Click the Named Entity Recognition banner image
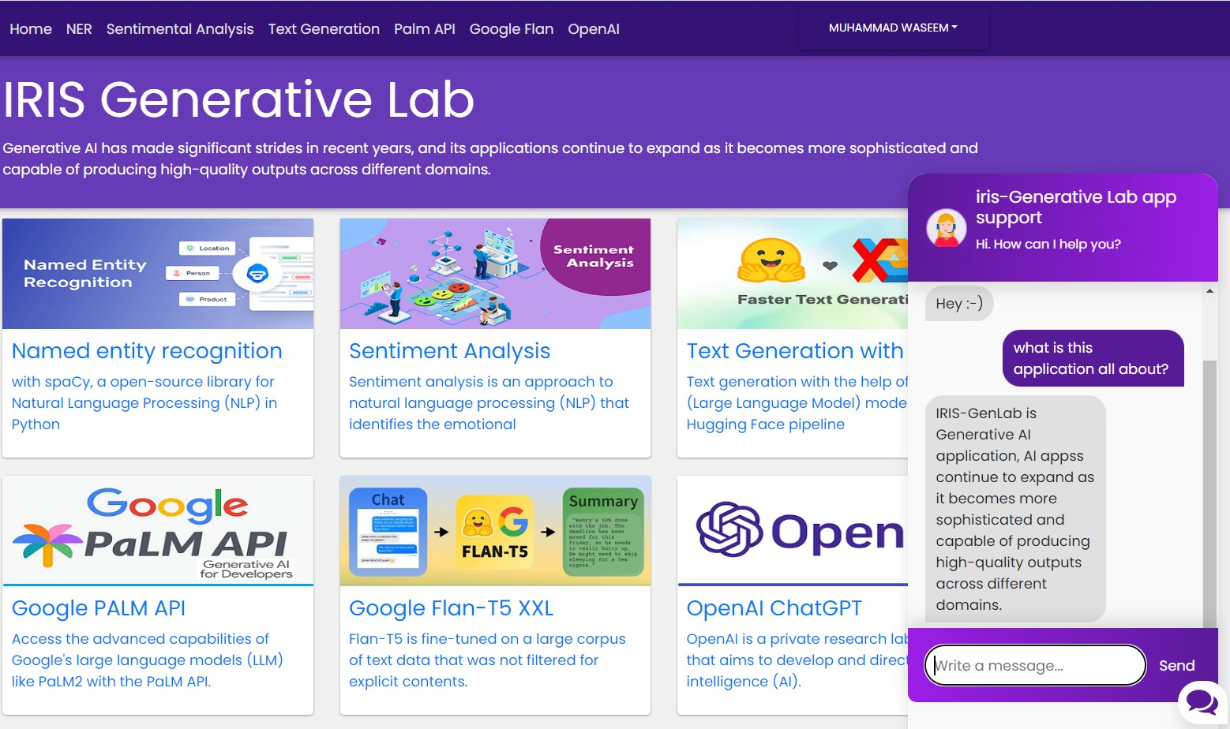This screenshot has width=1230, height=729. coord(158,274)
